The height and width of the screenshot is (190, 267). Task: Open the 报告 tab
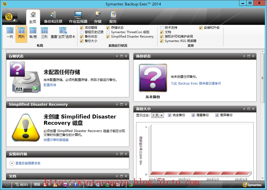(113, 17)
